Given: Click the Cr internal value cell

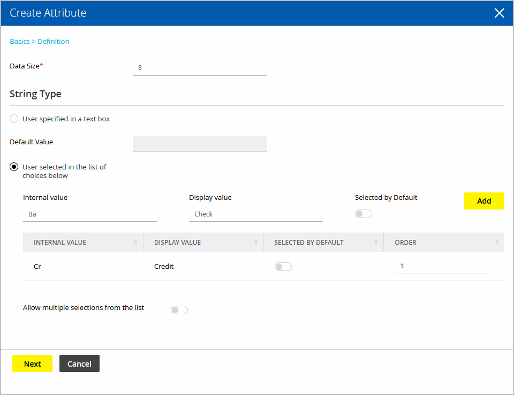Looking at the screenshot, I should pyautogui.click(x=37, y=266).
